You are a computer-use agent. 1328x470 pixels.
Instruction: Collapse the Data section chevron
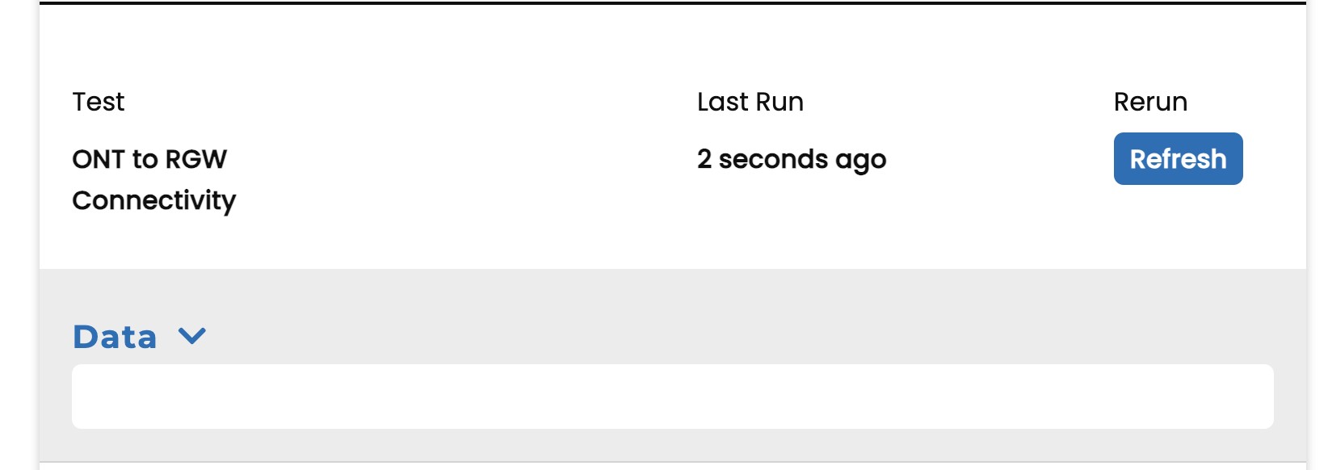pyautogui.click(x=192, y=336)
